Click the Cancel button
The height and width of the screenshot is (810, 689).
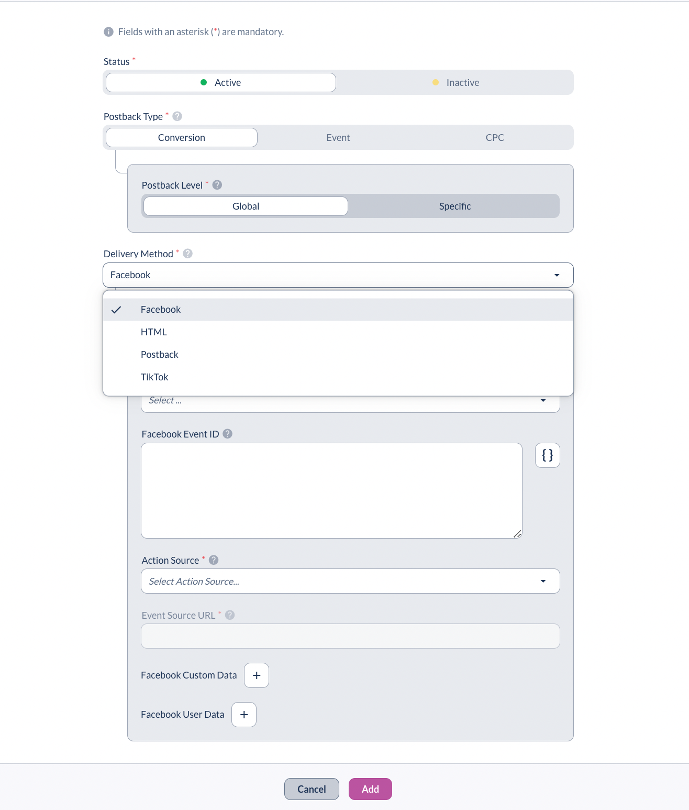(x=312, y=789)
